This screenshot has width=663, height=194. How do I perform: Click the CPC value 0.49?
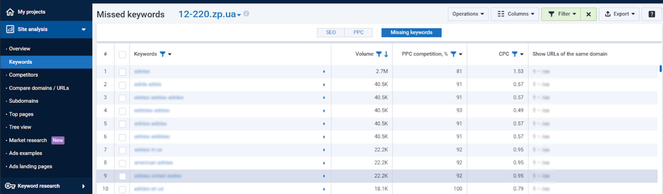click(x=518, y=111)
